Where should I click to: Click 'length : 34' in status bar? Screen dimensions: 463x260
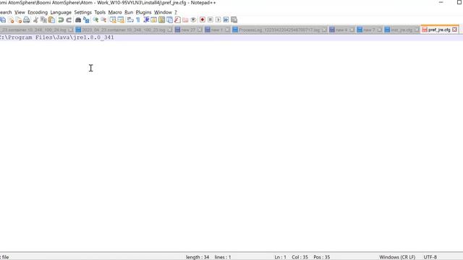pos(197,257)
